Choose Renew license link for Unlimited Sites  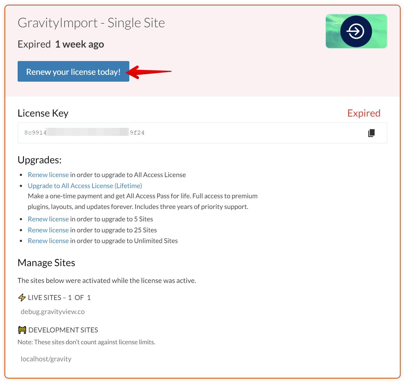(x=48, y=241)
